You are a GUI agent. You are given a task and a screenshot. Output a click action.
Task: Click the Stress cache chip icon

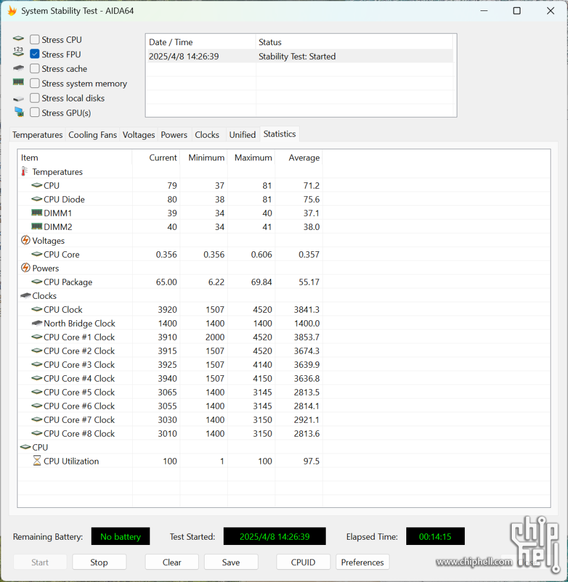(18, 68)
